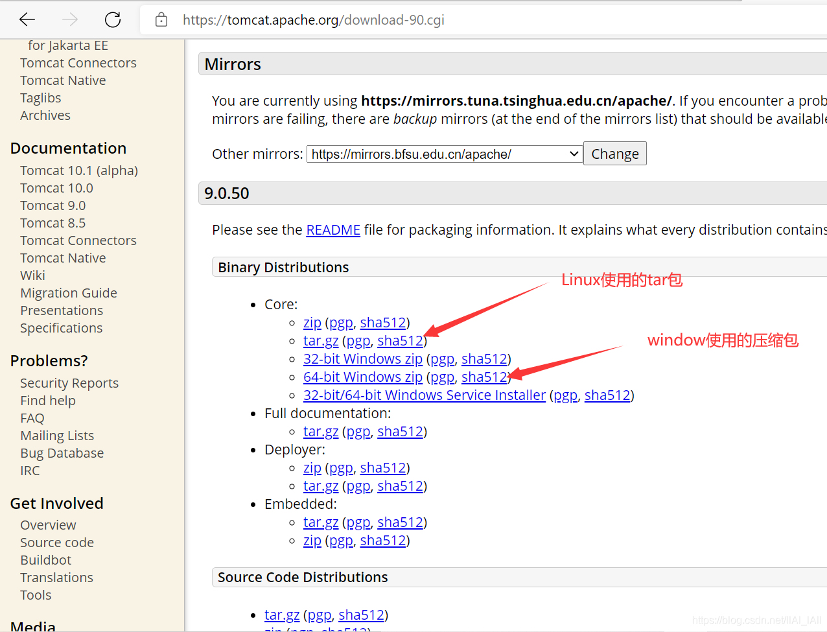Download 32-bit Windows zip
827x632 pixels.
point(363,358)
